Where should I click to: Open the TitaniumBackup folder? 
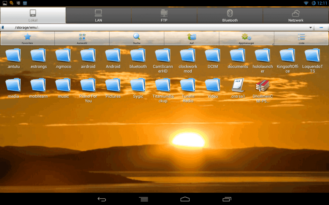click(163, 90)
